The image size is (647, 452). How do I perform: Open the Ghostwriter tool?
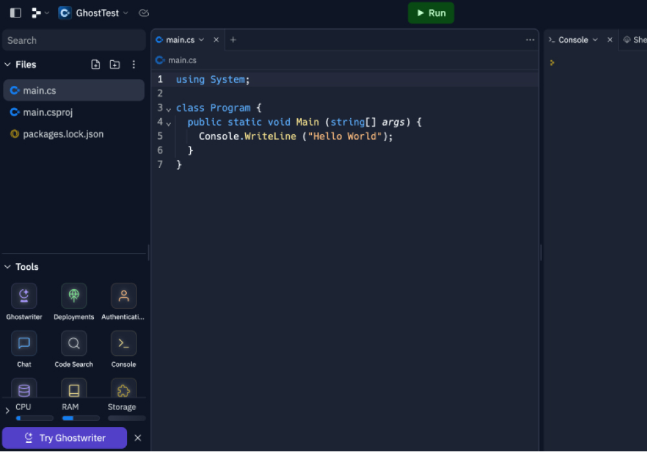[x=24, y=296]
